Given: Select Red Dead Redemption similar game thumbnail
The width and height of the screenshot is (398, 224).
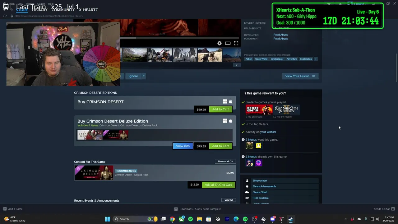Looking at the screenshot, I should click(x=259, y=110).
